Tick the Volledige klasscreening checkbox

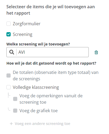(x=9, y=87)
